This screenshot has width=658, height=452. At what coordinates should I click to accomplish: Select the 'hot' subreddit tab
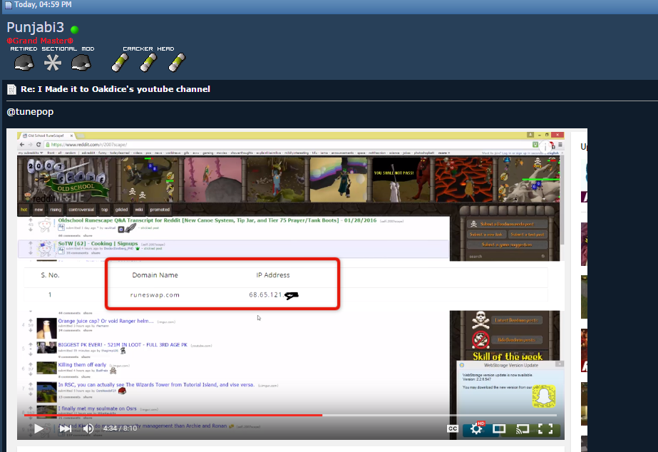coord(24,210)
